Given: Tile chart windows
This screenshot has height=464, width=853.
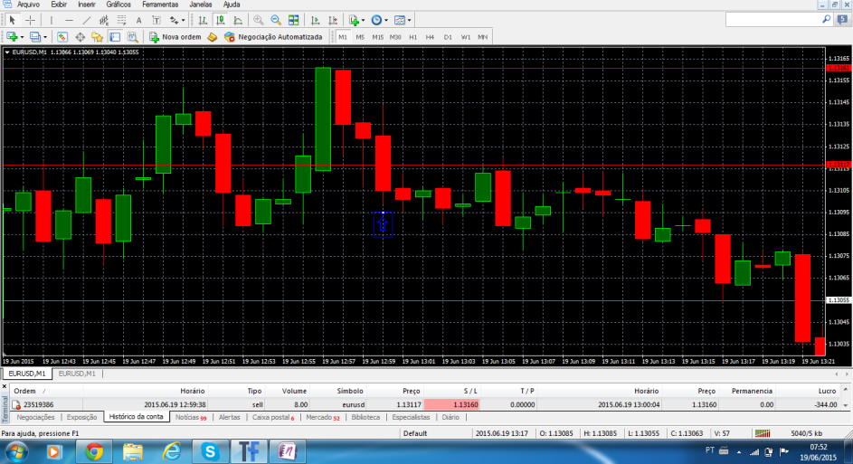Looking at the screenshot, I should pos(293,20).
